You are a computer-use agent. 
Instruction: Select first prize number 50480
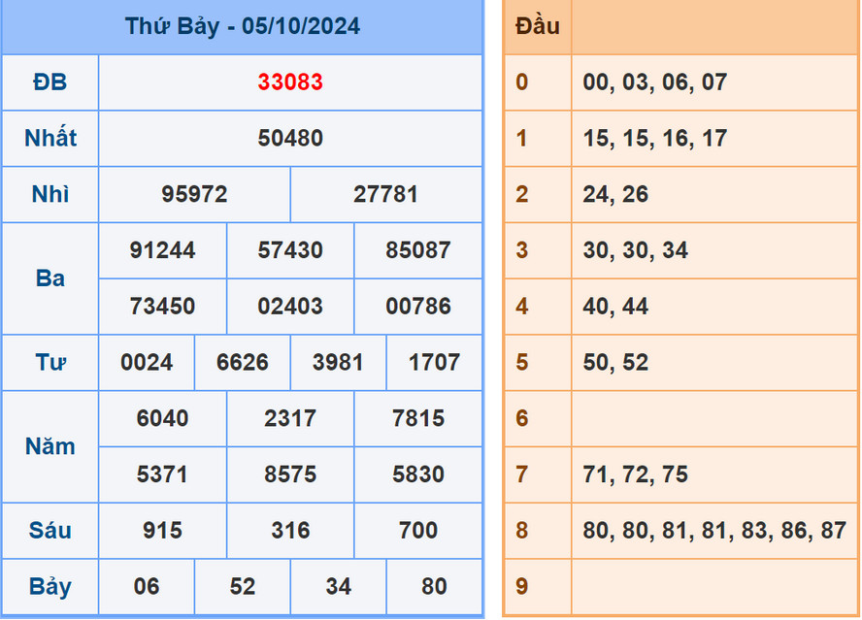[x=290, y=139]
